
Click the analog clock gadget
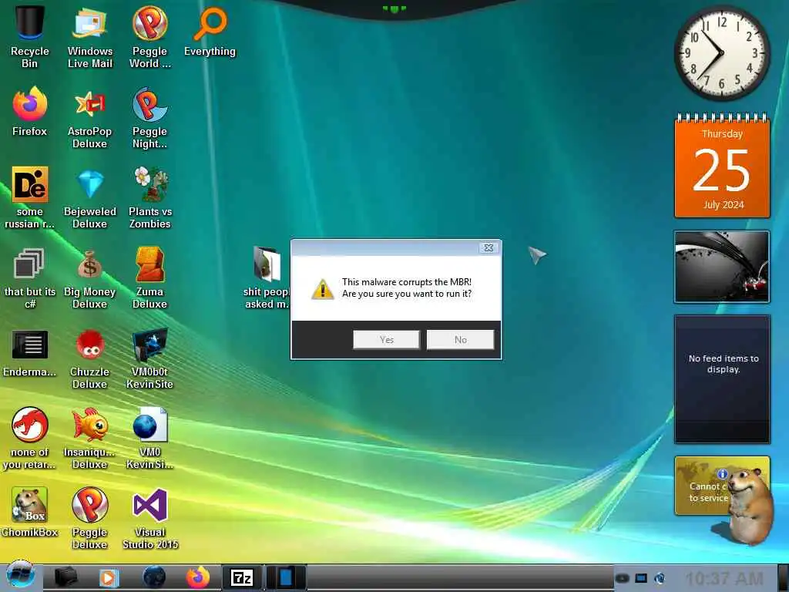721,53
